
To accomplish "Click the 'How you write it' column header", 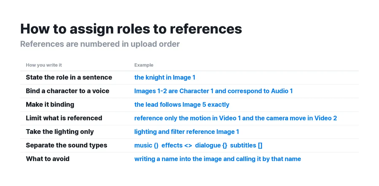I will 44,65.
